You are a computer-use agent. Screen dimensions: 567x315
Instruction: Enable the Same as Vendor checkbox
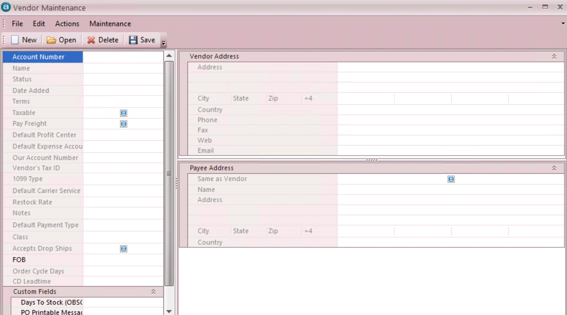click(x=451, y=179)
